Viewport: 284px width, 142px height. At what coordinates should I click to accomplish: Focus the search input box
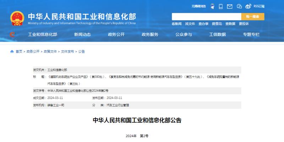point(207,17)
